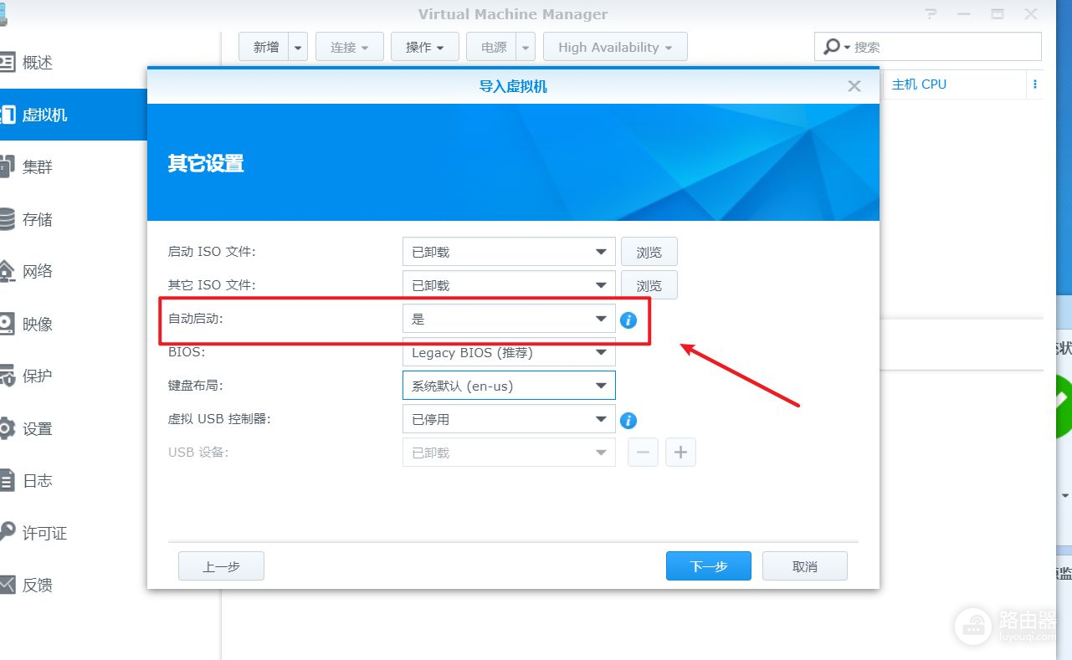Viewport: 1072px width, 660px height.
Task: Open the 日志 log section
Action: tap(74, 480)
